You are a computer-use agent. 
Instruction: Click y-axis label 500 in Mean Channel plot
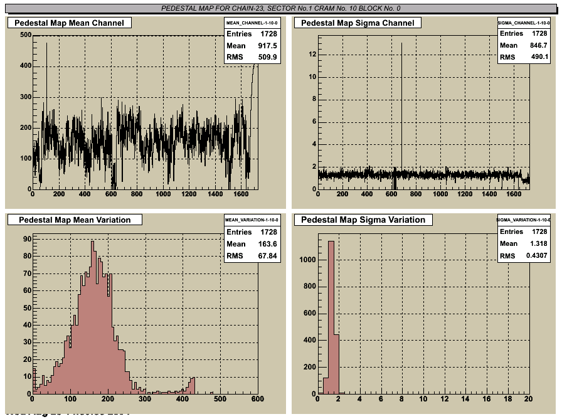[26, 34]
